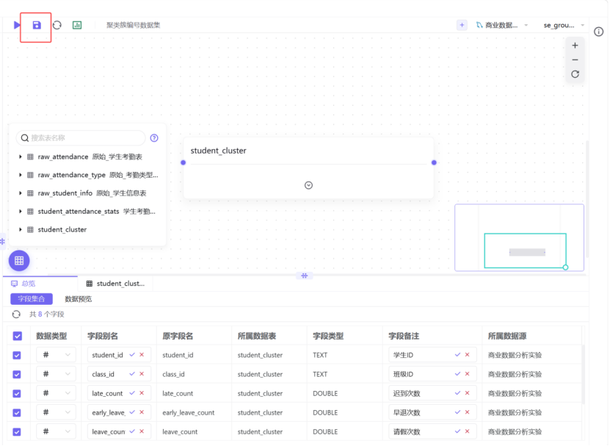
Task: Click the student_cluster node left connector dot
Action: click(184, 163)
